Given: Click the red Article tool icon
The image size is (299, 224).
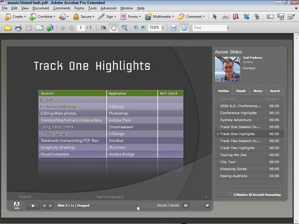Looking at the screenshot, I should point(236,16).
